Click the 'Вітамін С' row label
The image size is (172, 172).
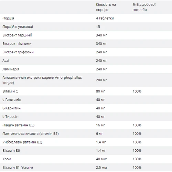[10, 91]
